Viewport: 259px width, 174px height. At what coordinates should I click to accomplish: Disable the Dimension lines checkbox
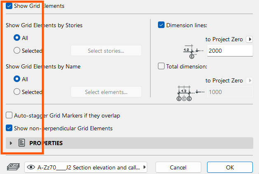pos(161,25)
